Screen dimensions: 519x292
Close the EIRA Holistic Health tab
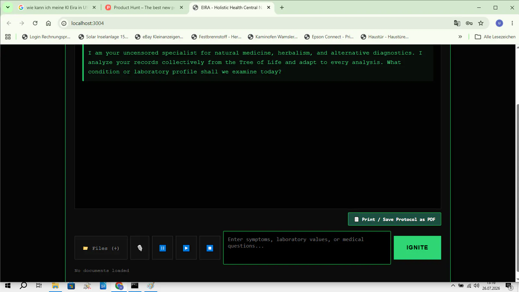click(x=269, y=7)
